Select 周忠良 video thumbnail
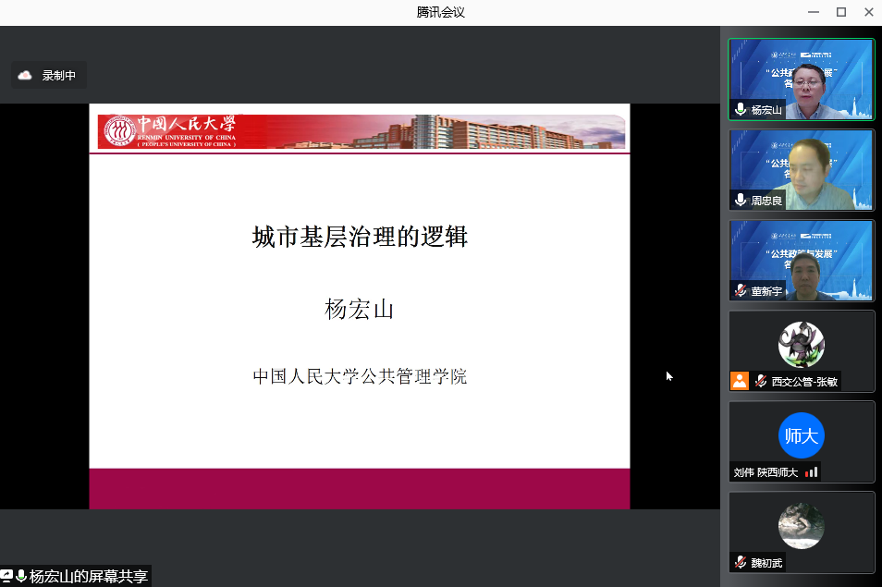Screen dimensions: 882x587 coord(801,169)
